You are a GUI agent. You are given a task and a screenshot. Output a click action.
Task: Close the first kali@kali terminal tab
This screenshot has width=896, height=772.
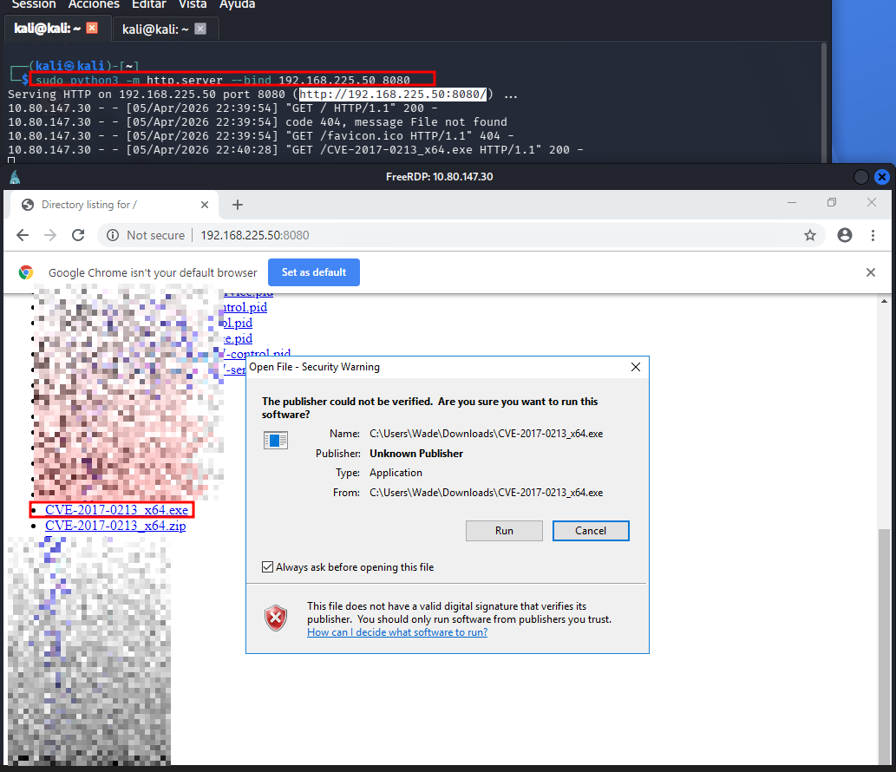(92, 29)
